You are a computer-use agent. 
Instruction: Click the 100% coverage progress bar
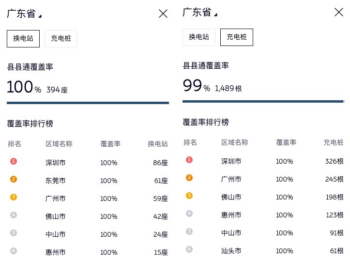[x=88, y=103]
